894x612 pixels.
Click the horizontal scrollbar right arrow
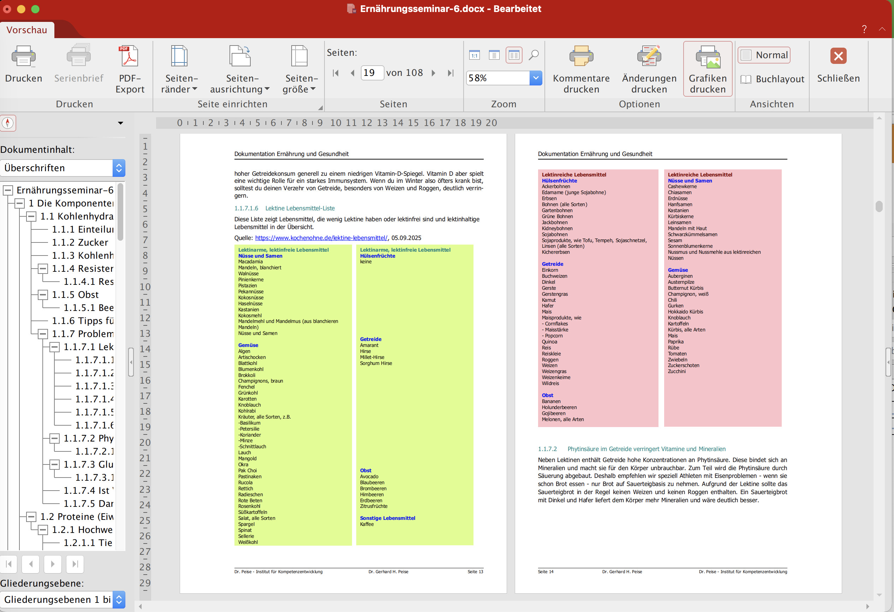868,607
